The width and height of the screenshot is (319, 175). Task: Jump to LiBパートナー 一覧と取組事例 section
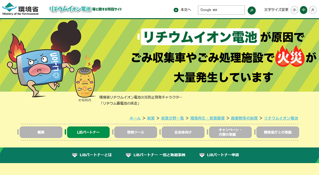click(159, 155)
